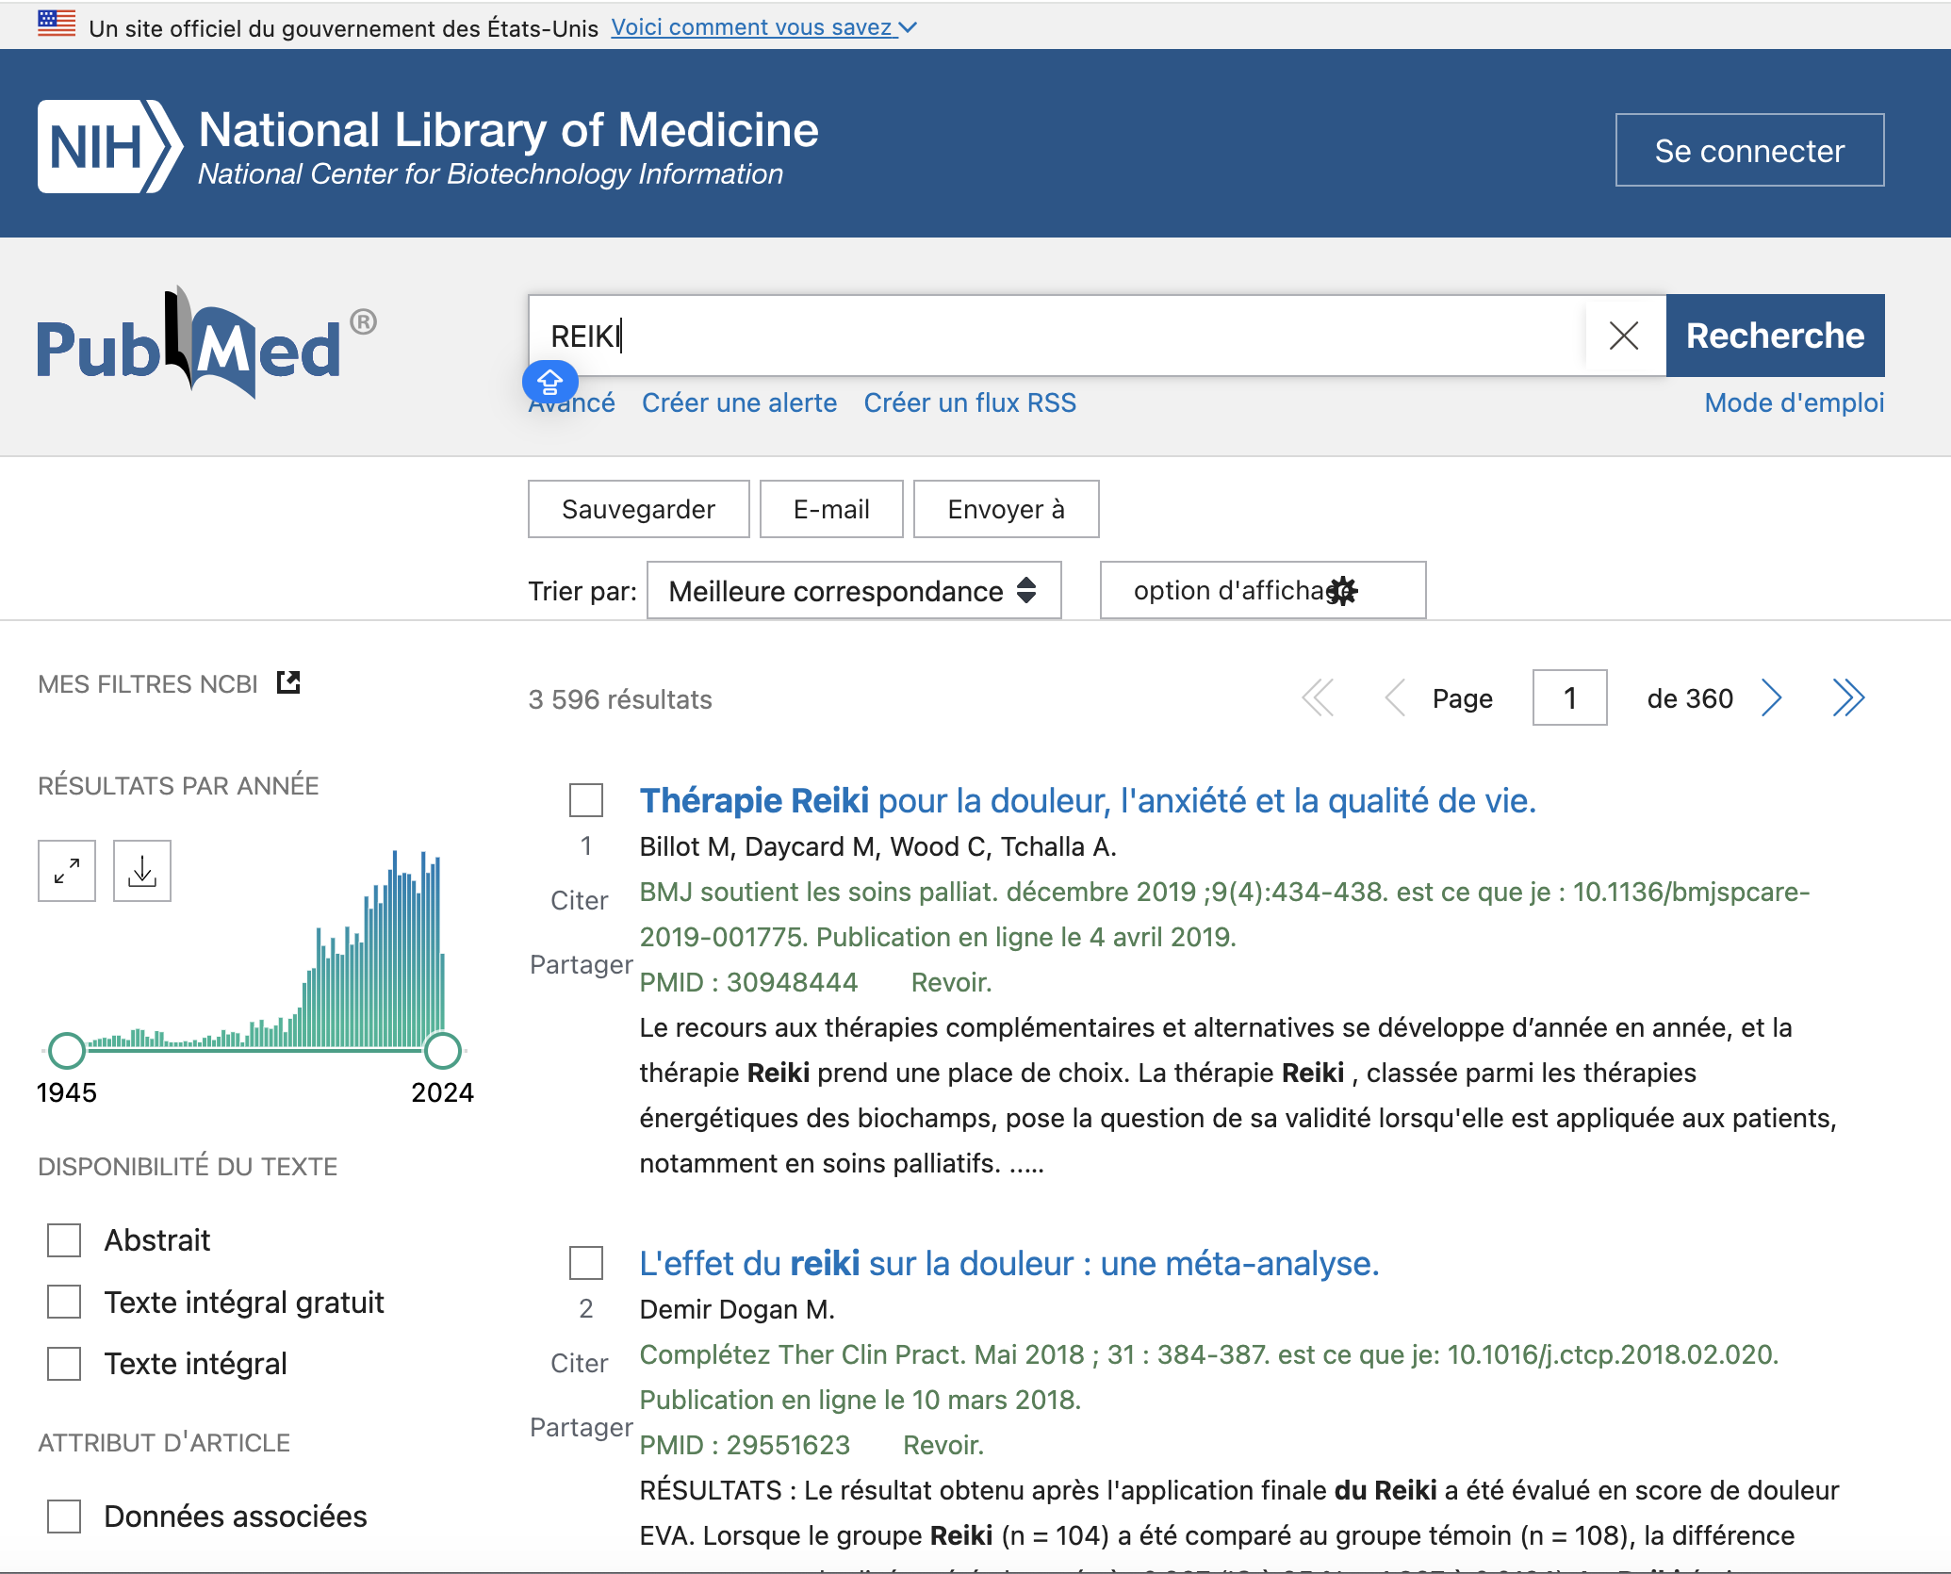1951x1574 pixels.
Task: Download the results-by-year chart data
Action: click(x=142, y=870)
